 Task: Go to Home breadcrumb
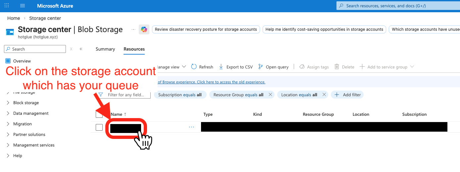[14, 18]
